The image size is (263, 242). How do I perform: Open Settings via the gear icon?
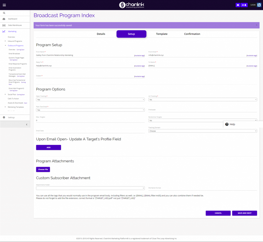4,117
